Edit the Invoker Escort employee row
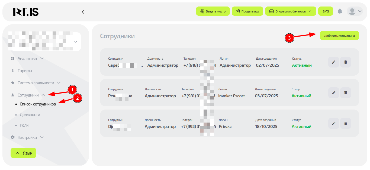The height and width of the screenshot is (170, 370). click(334, 93)
